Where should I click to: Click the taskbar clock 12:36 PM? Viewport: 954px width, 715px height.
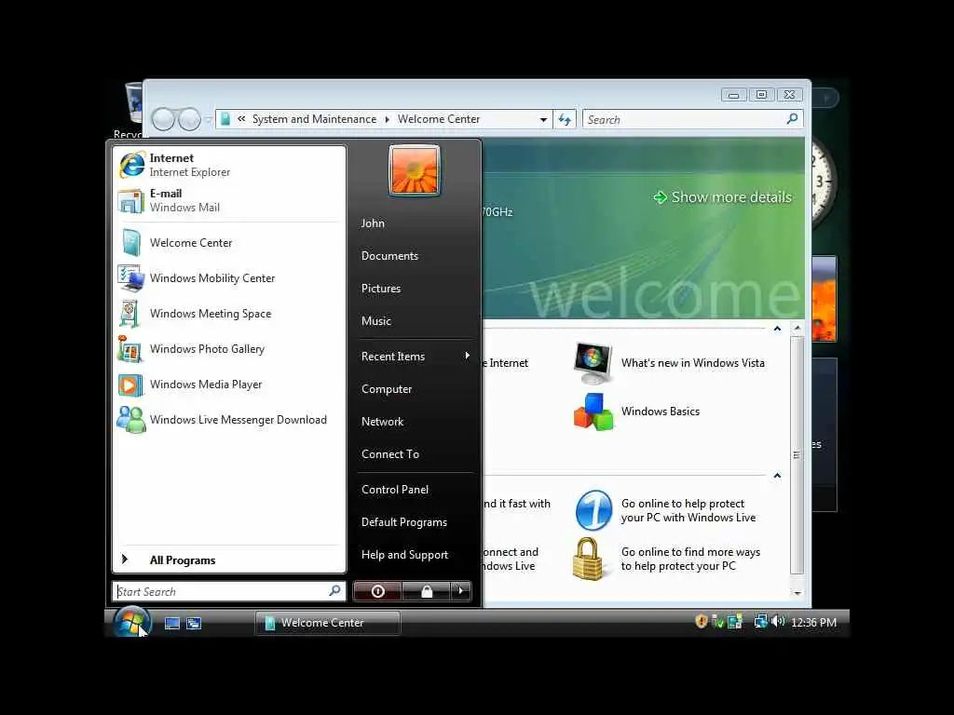[x=813, y=623]
